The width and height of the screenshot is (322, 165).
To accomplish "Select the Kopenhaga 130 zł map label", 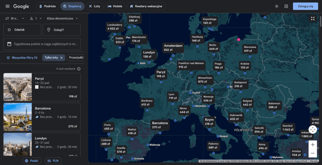I will pyautogui.click(x=210, y=21).
